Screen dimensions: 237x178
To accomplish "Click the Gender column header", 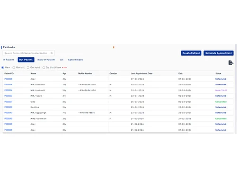I will pyautogui.click(x=113, y=73).
